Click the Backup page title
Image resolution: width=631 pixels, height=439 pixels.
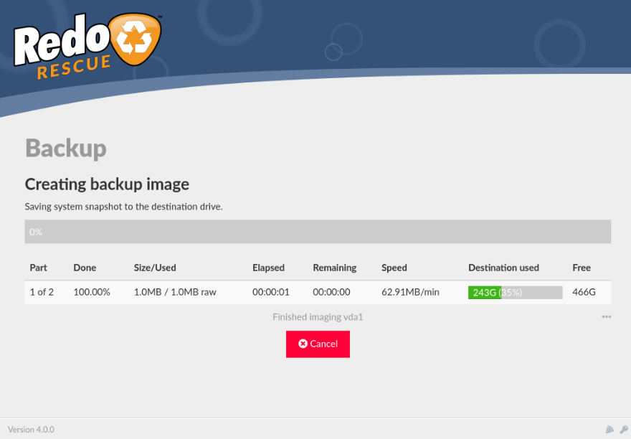point(66,148)
